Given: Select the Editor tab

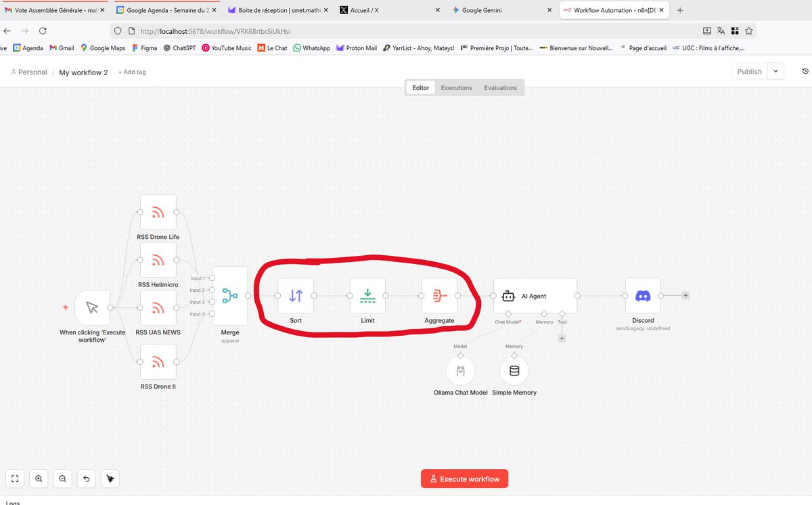Looking at the screenshot, I should click(421, 88).
